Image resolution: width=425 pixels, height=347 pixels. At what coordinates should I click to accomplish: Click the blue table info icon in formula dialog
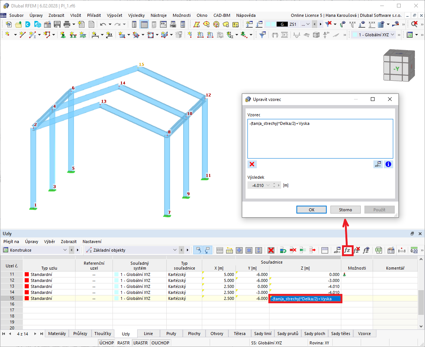tap(378, 164)
